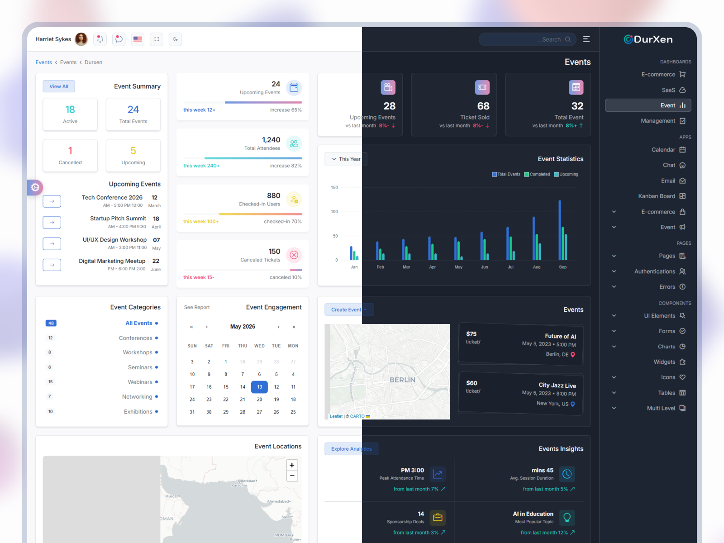Click the search magnifier icon
The image size is (724, 543).
pyautogui.click(x=568, y=39)
